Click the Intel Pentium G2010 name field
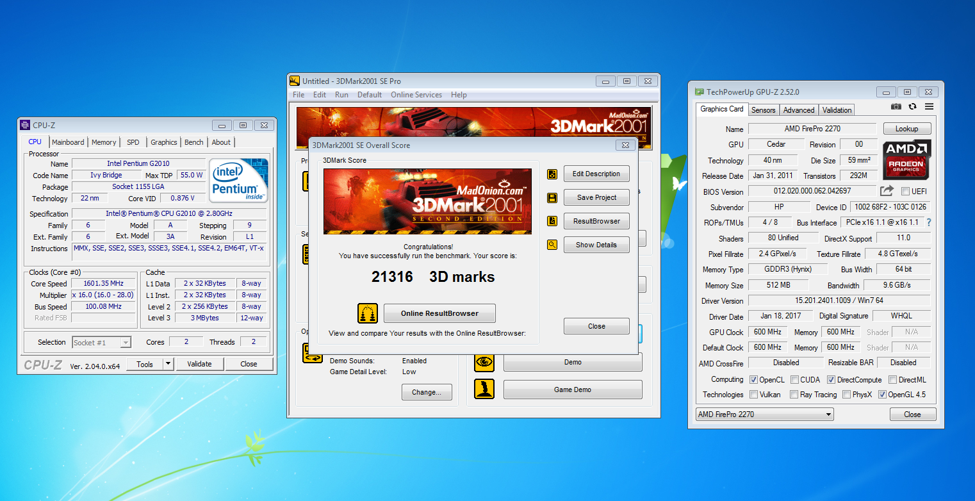 point(138,164)
